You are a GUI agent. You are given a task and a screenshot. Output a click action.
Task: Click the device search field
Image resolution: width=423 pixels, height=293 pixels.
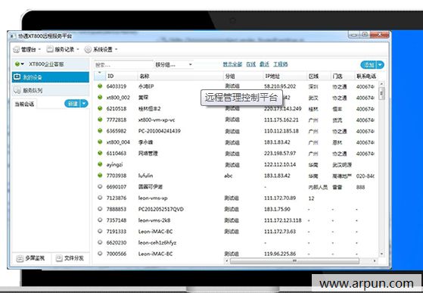point(123,65)
